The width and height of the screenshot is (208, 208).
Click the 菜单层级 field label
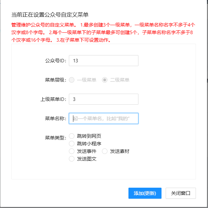point(55,80)
